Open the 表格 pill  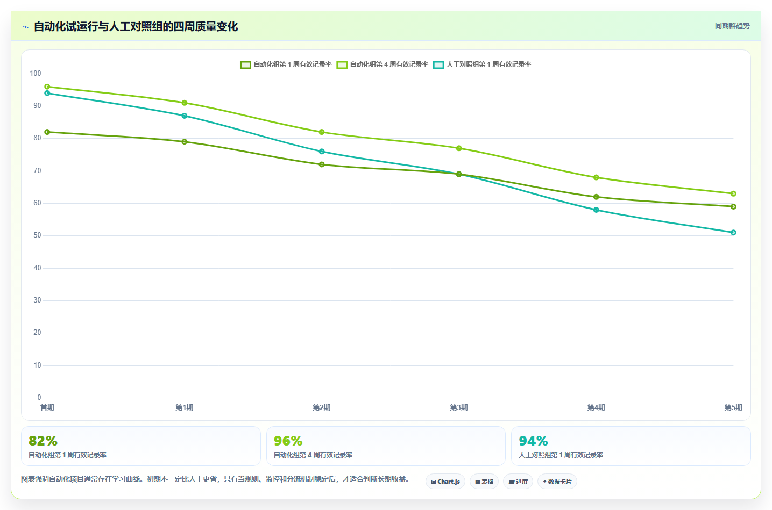pos(484,482)
